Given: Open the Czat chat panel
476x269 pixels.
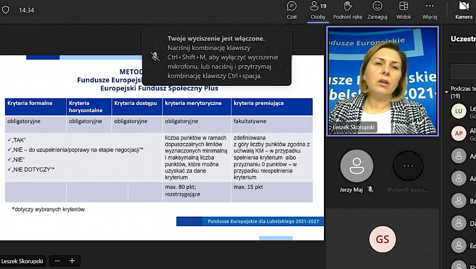Looking at the screenshot, I should (x=292, y=10).
